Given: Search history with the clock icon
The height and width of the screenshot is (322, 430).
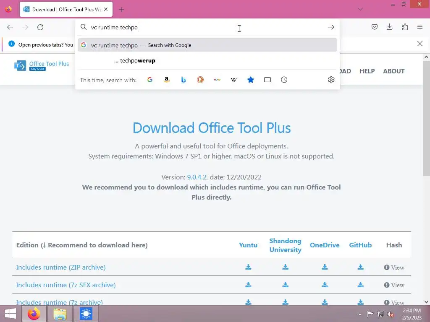Looking at the screenshot, I should (x=284, y=80).
